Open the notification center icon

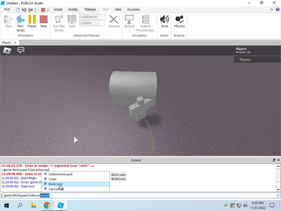272,206
